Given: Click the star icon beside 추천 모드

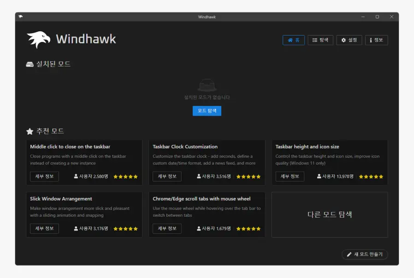Looking at the screenshot, I should pyautogui.click(x=30, y=131).
